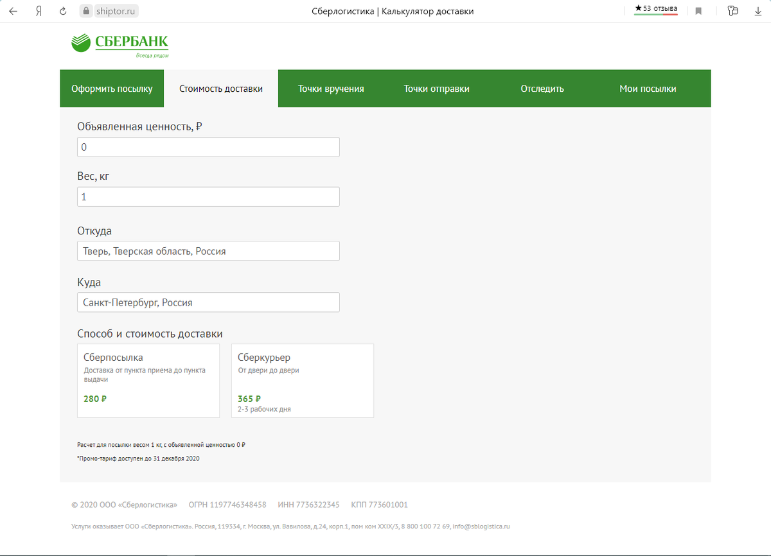
Task: Click the Способ и стоимость доставки heading
Action: [150, 334]
